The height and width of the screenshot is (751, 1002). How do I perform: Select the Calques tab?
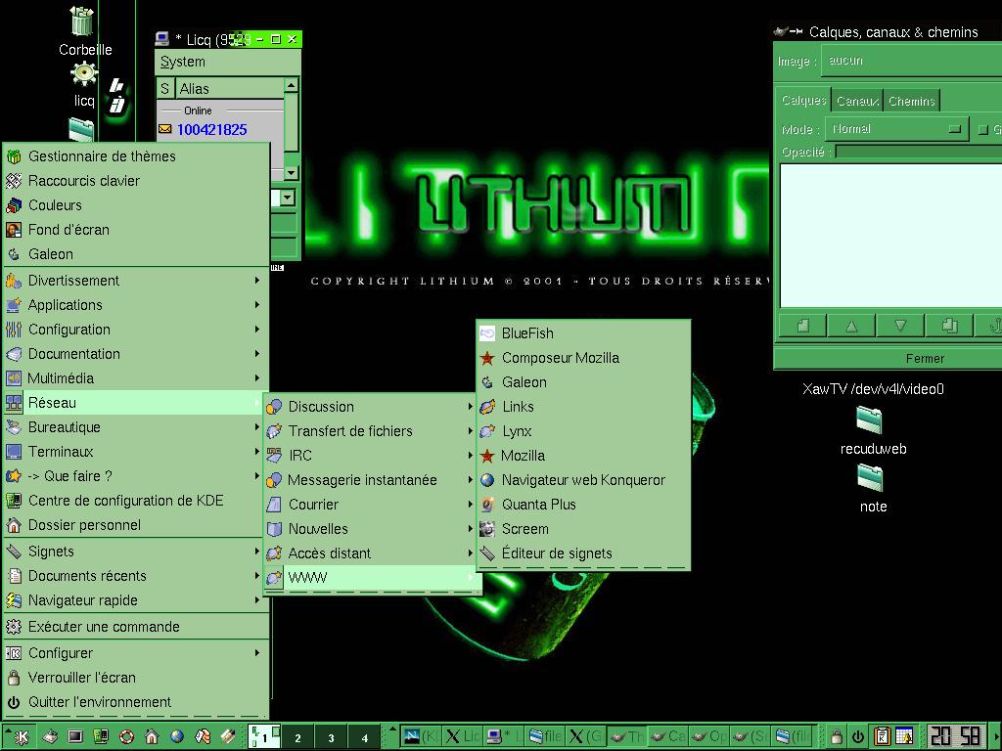[804, 101]
